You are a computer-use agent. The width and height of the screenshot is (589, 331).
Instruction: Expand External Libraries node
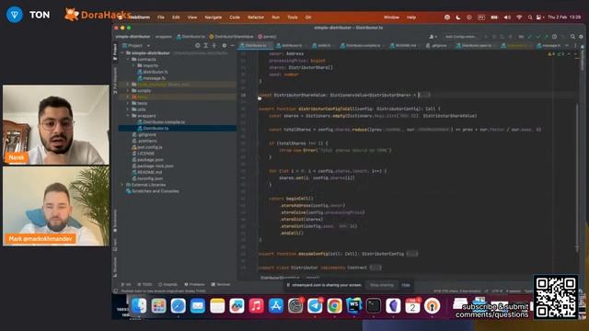[x=122, y=185]
